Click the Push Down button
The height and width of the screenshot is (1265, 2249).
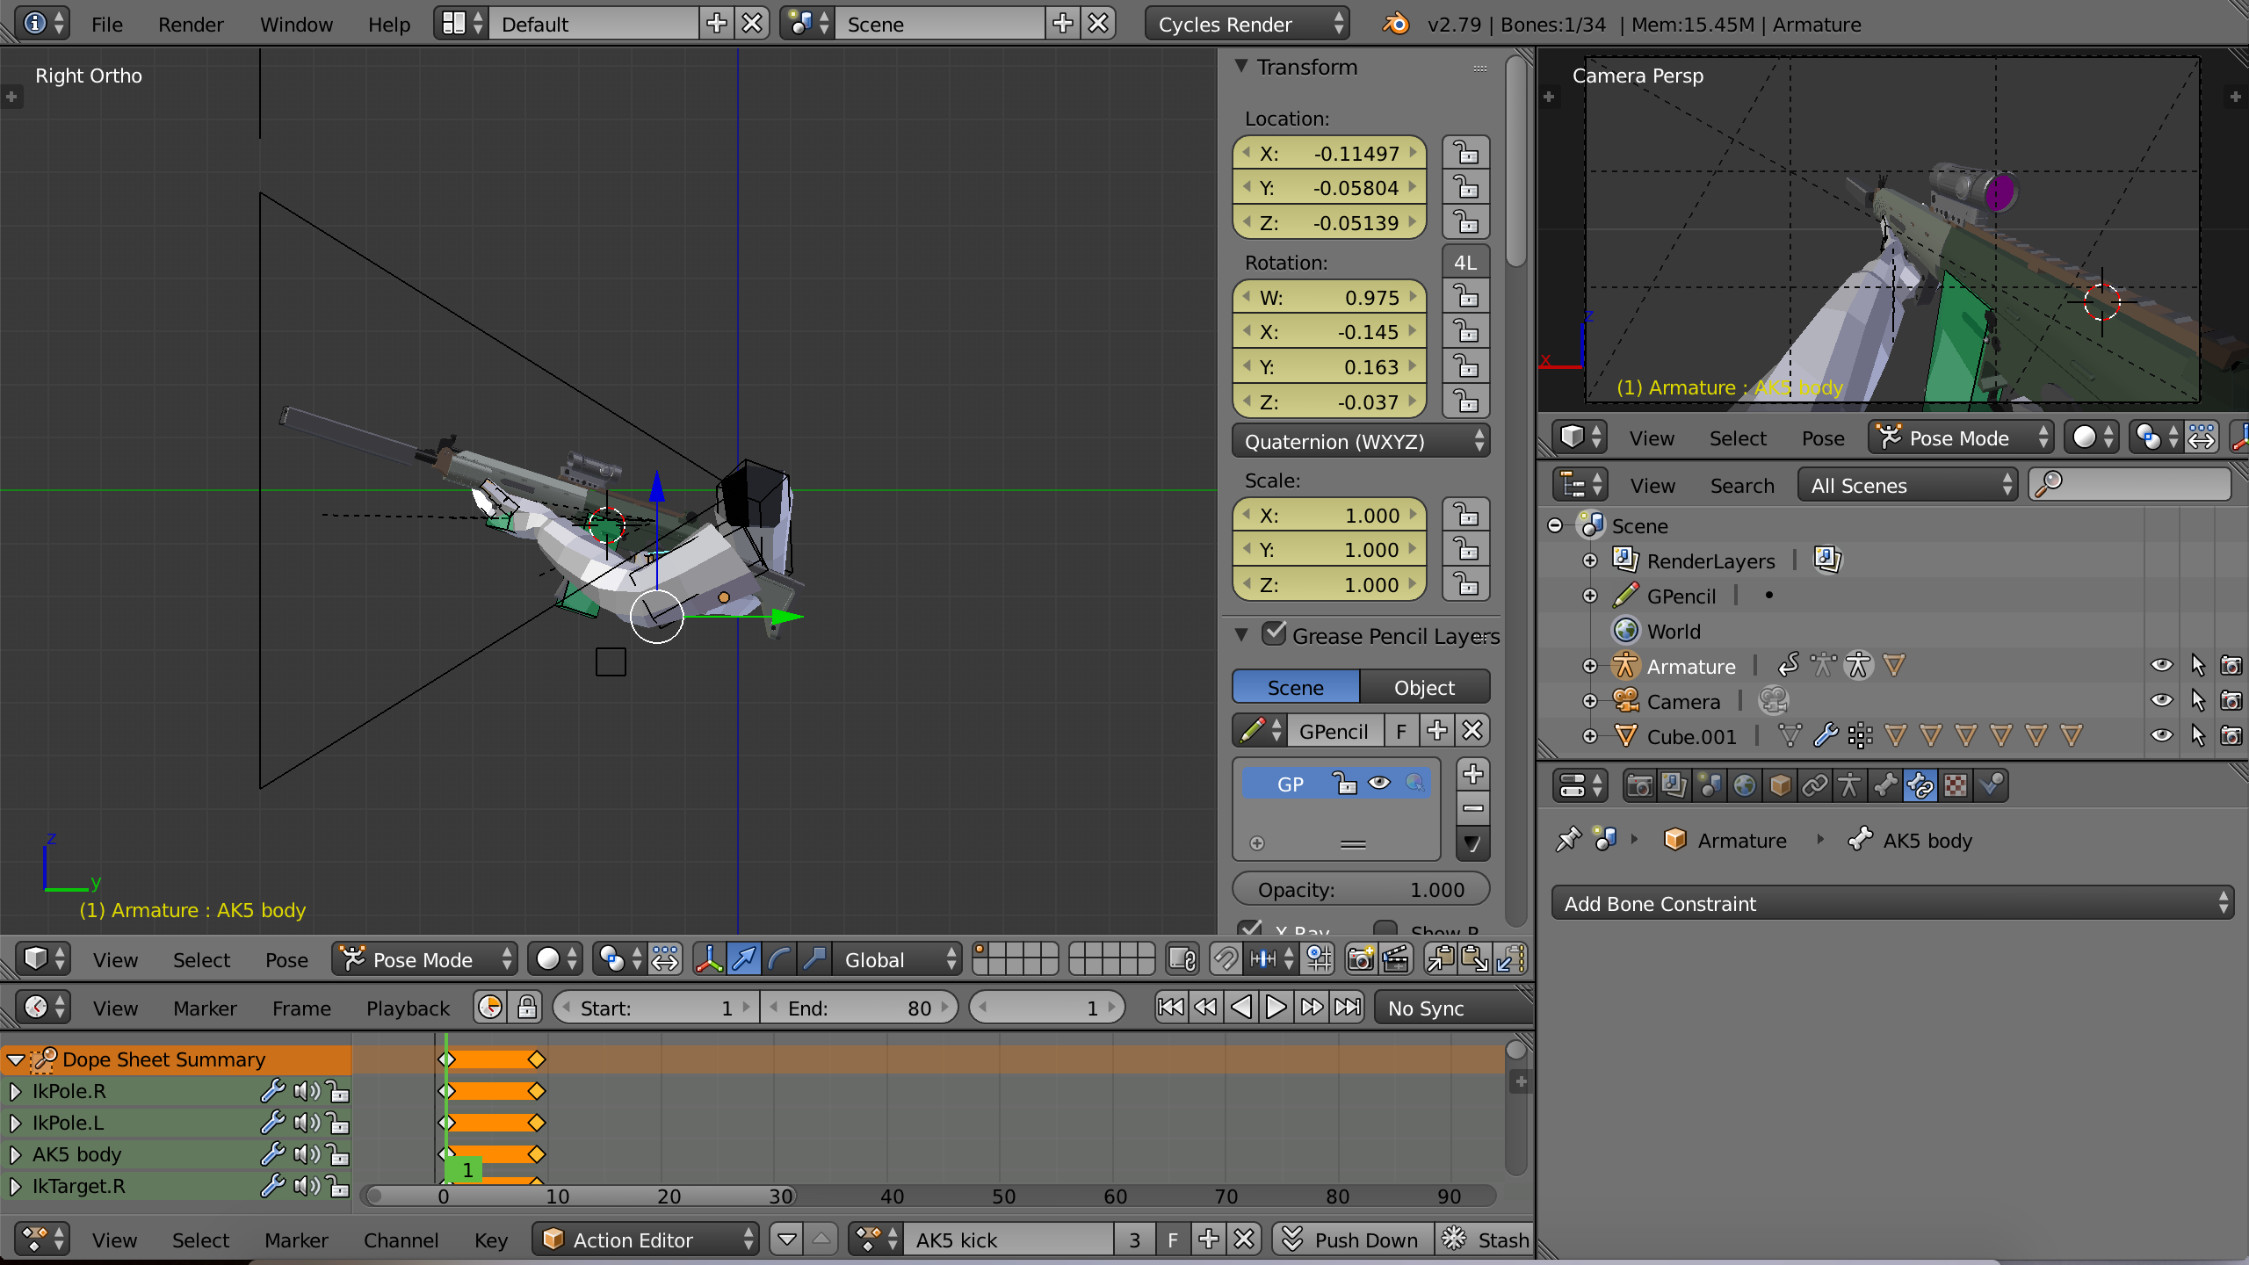coord(1353,1240)
